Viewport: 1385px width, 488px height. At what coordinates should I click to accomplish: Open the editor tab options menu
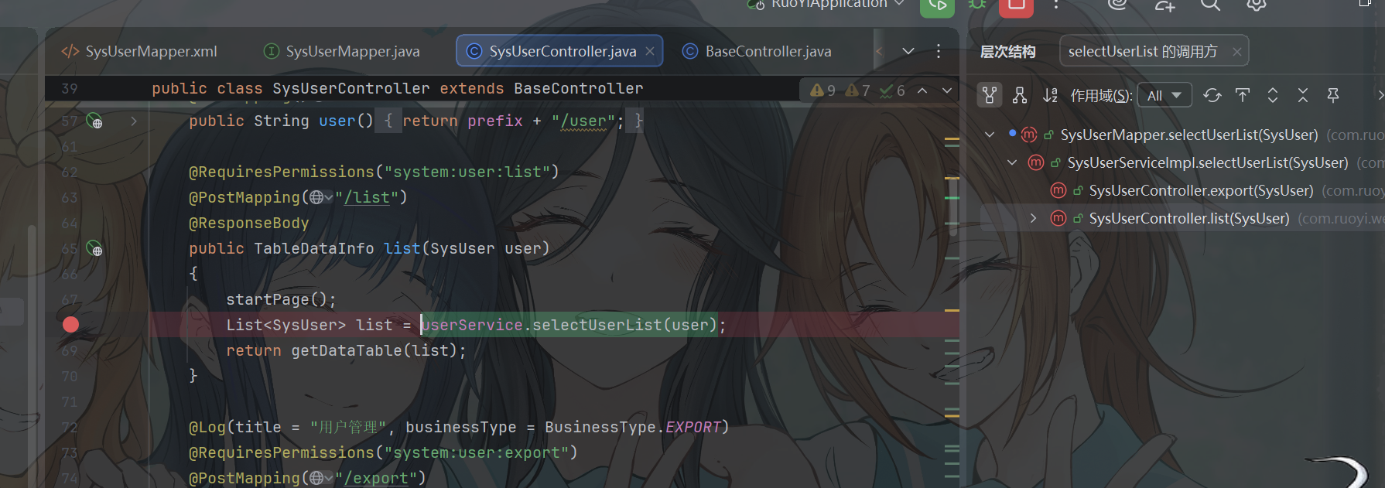pos(939,51)
